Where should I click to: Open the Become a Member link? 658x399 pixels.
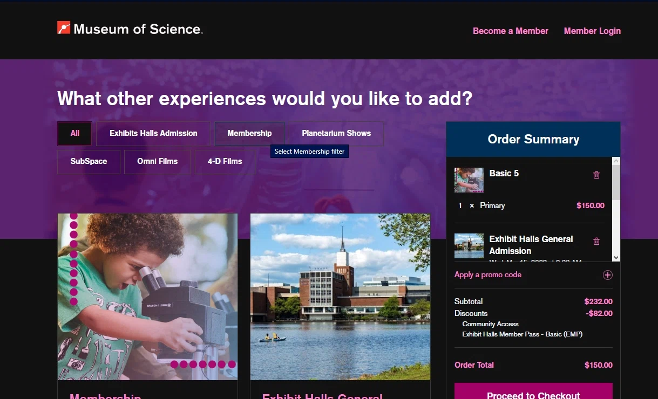pyautogui.click(x=511, y=31)
